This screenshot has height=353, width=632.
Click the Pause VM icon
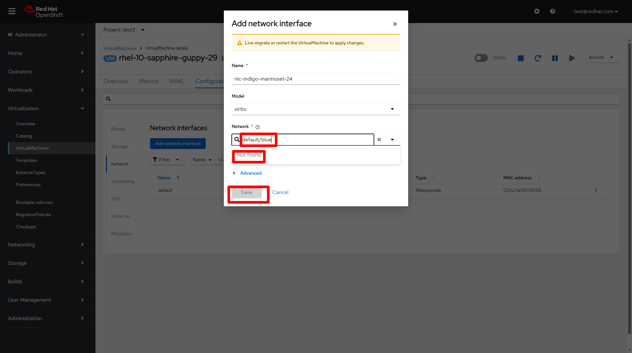(555, 58)
